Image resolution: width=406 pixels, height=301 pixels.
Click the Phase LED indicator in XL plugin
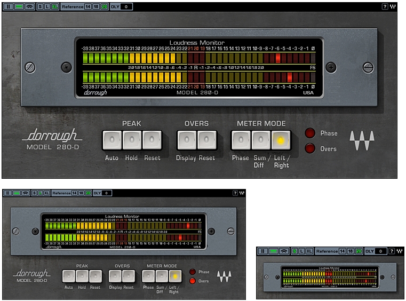click(310, 133)
